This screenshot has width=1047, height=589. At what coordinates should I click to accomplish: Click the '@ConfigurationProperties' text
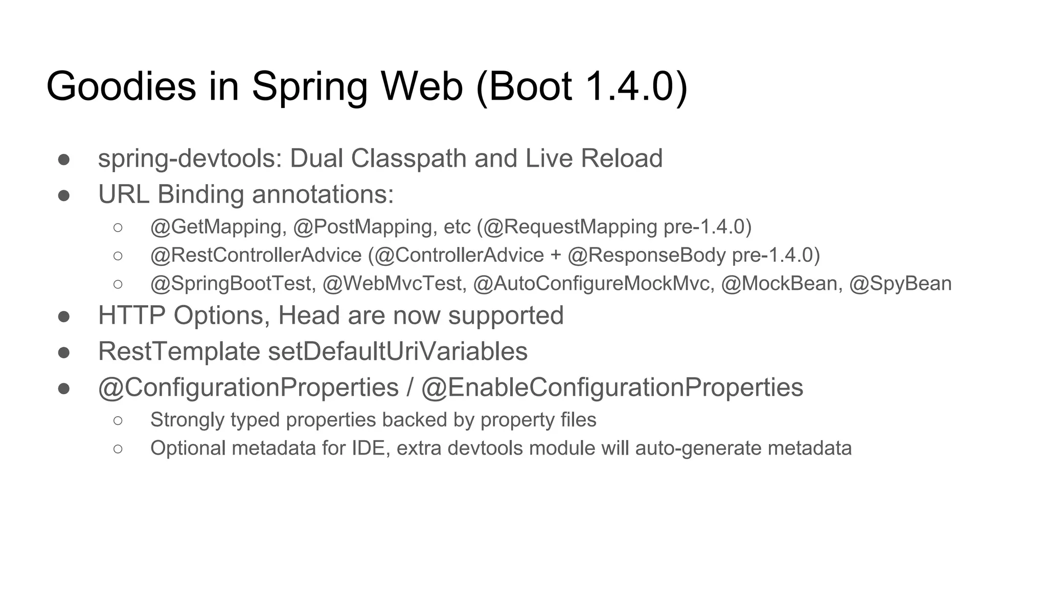(x=248, y=388)
